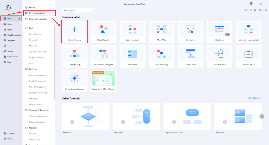269x145 pixels.
Task: Click the apps grid icon in header
Action: coord(255,10)
